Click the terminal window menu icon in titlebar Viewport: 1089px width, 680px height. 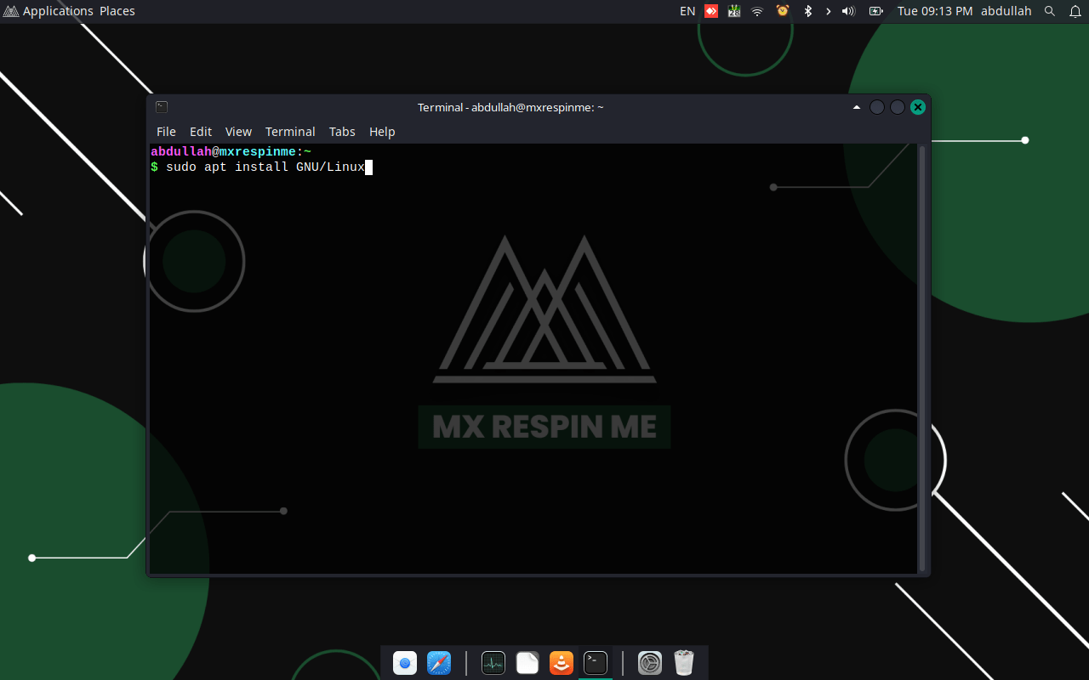(162, 107)
